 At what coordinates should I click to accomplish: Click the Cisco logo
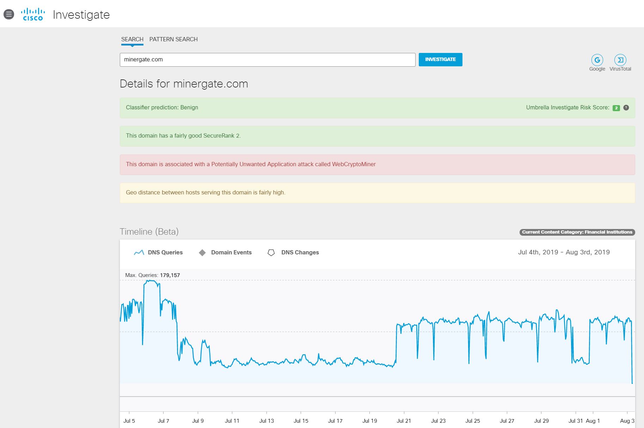33,14
